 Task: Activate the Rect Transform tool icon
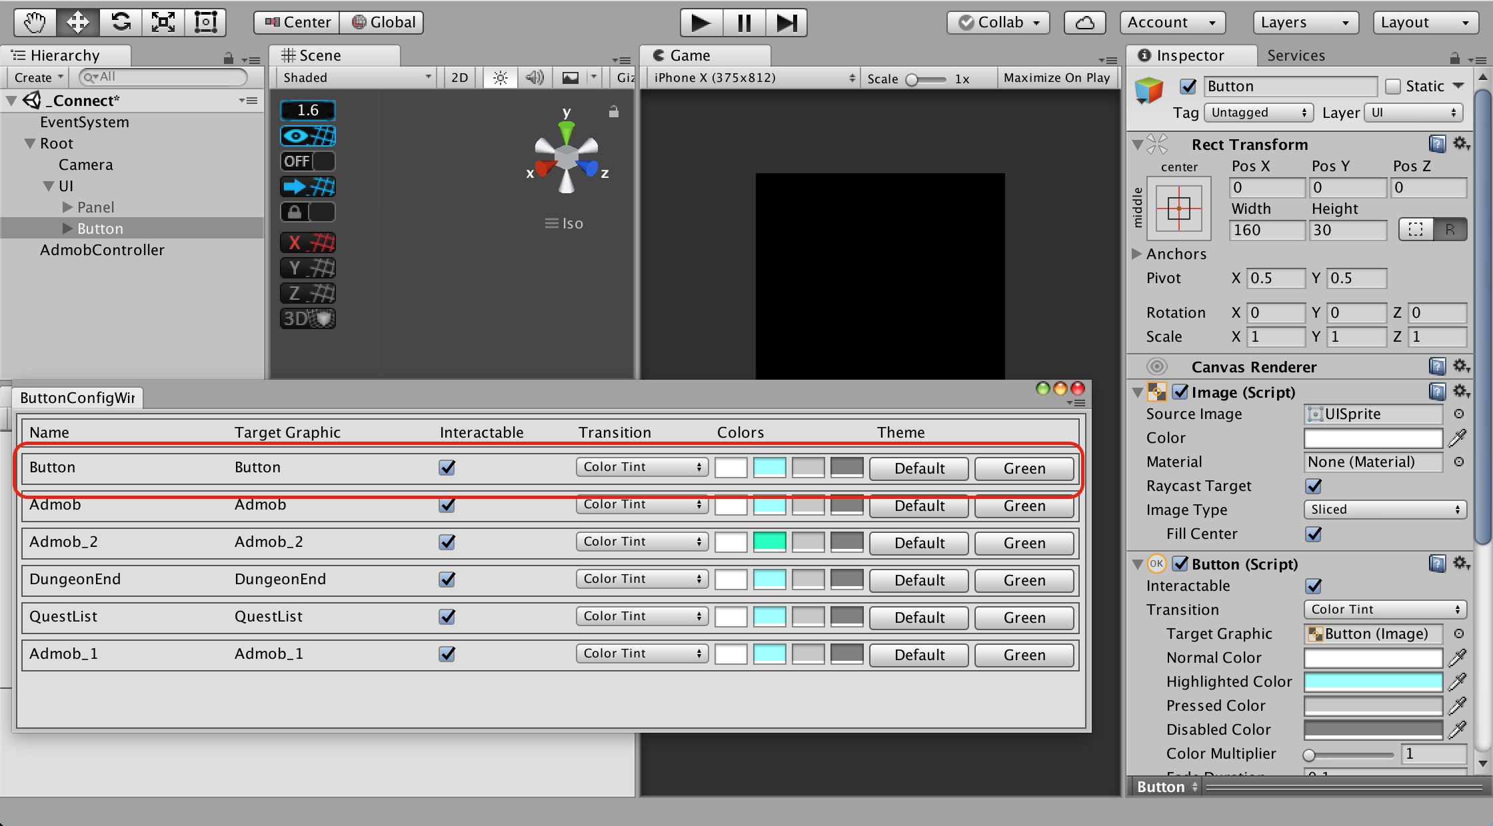pos(205,22)
